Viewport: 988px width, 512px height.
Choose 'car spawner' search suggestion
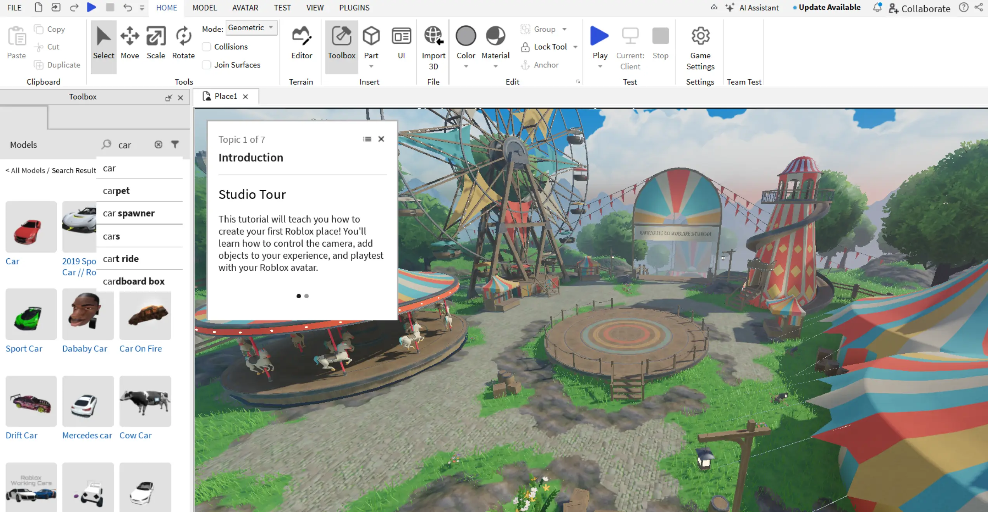click(129, 213)
